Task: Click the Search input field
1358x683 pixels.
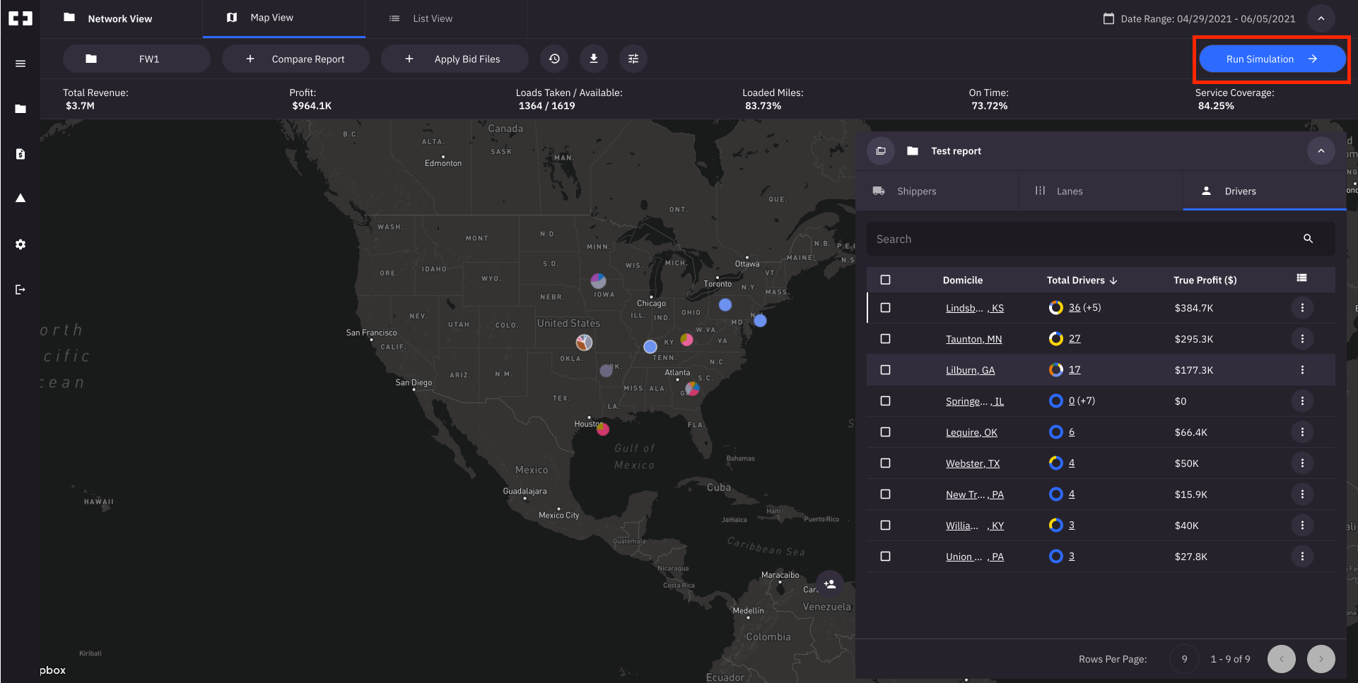Action: 1085,239
